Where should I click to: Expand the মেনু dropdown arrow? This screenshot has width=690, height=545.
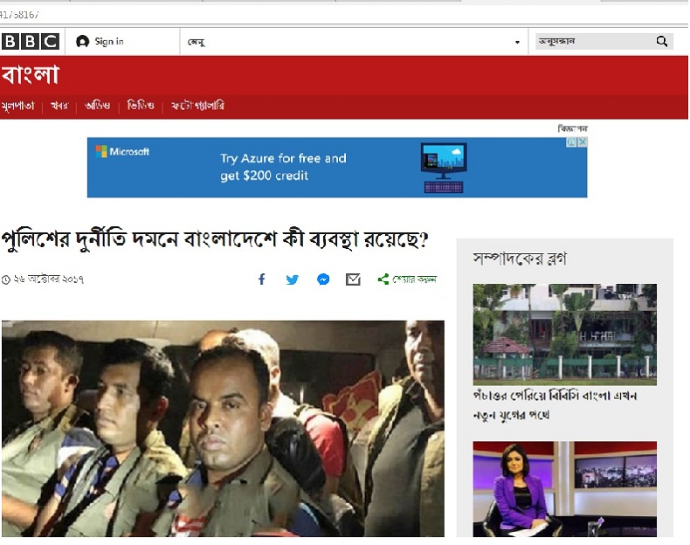click(517, 42)
